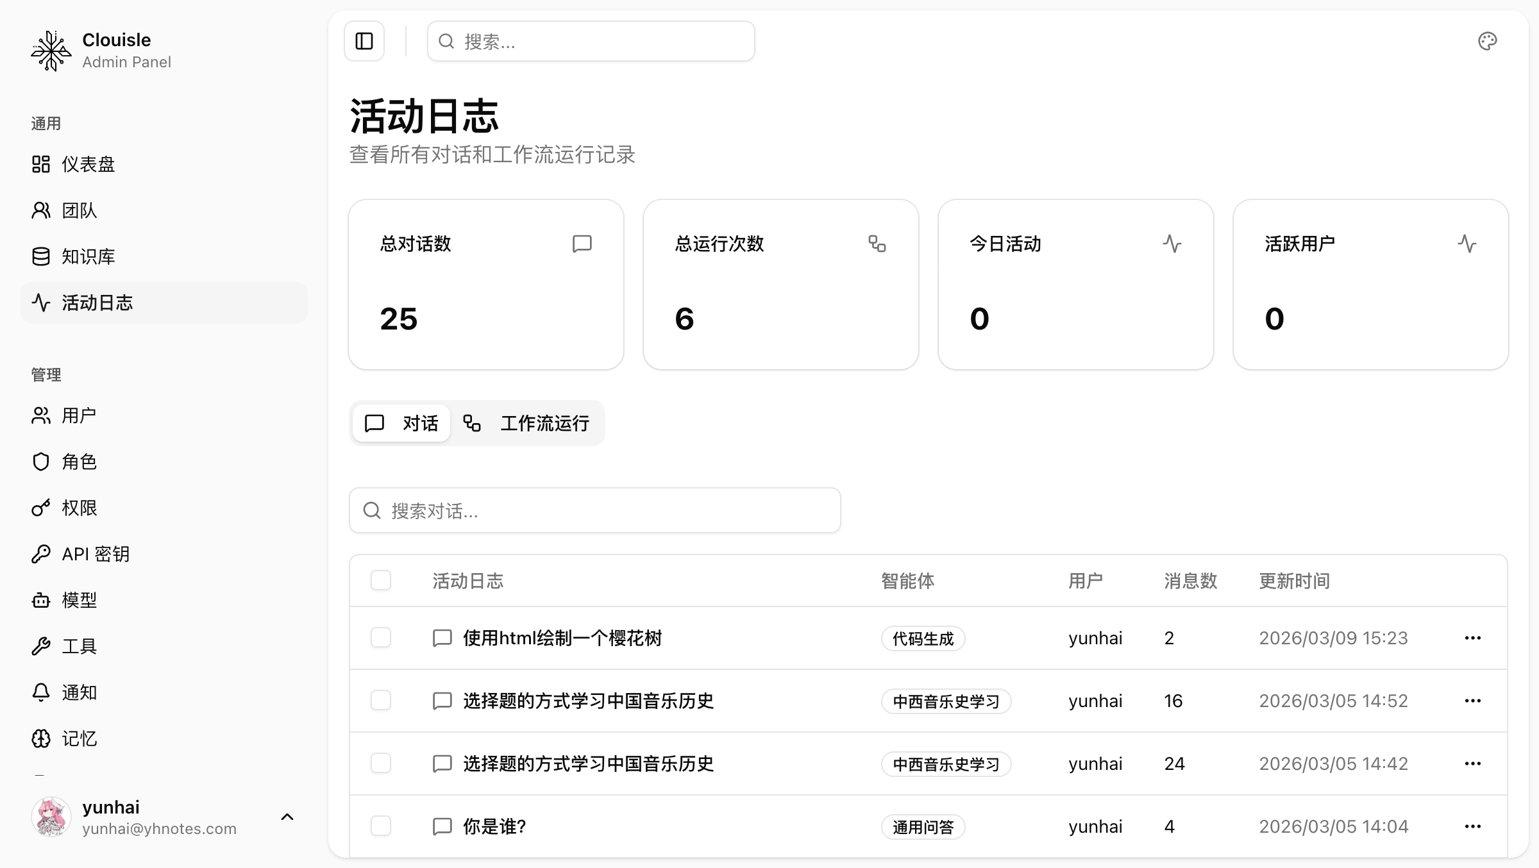Open 仪表盘 dashboard in sidebar
Image resolution: width=1539 pixels, height=868 pixels.
tap(88, 164)
